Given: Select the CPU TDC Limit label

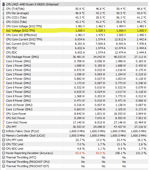Looking at the screenshot, I should tap(15, 144).
